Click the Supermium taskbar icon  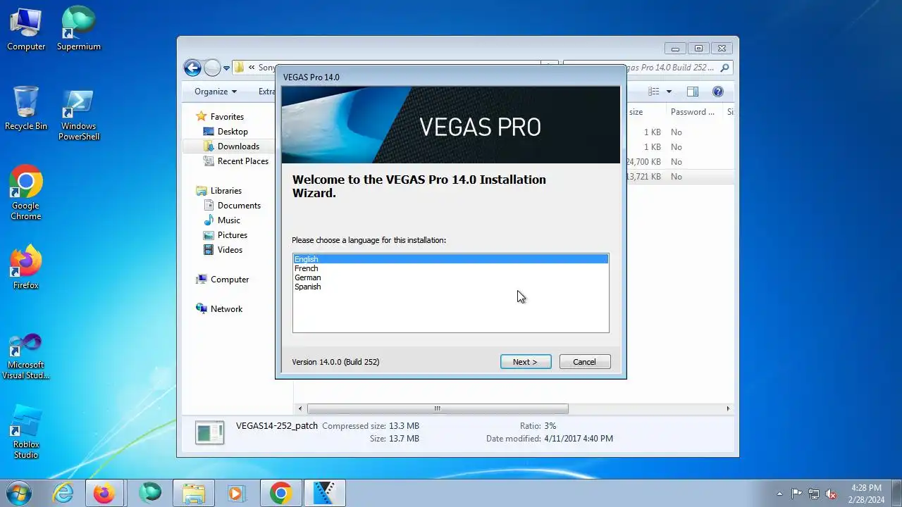(x=149, y=493)
